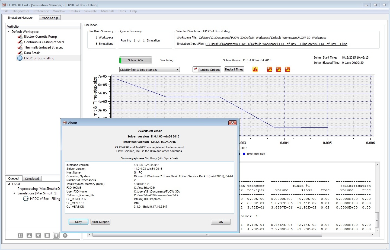The image size is (390, 250).
Task: Open the Simulation Input File path link
Action: tap(276, 44)
